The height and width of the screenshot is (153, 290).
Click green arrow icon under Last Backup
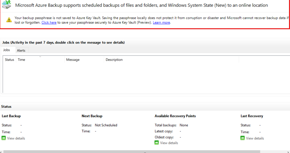tap(4, 138)
